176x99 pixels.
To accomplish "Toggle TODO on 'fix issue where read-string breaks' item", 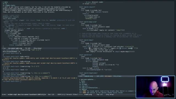I will click(84, 91).
